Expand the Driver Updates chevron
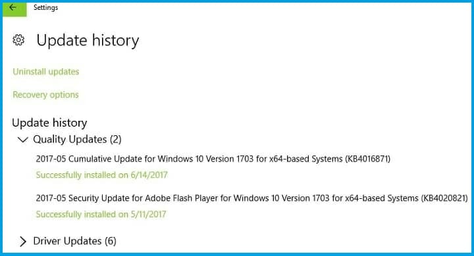This screenshot has width=474, height=256. 22,241
